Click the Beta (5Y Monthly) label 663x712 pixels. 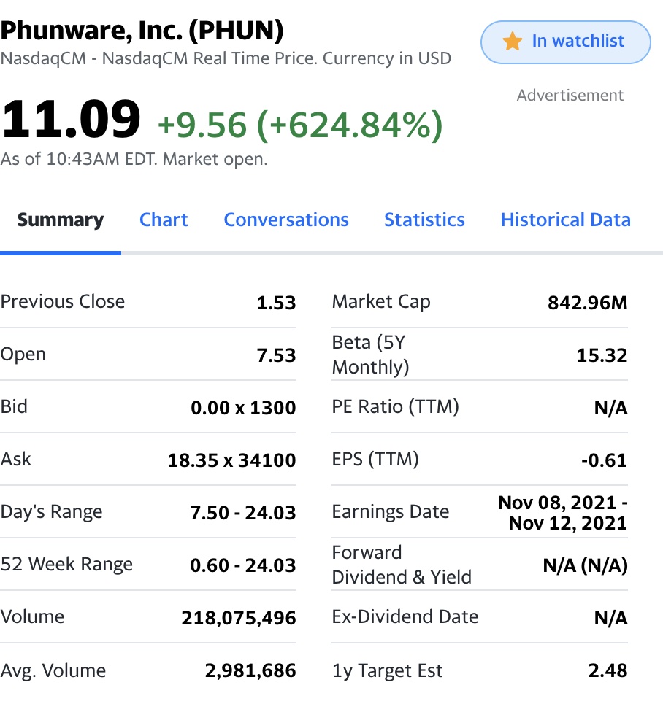(370, 355)
